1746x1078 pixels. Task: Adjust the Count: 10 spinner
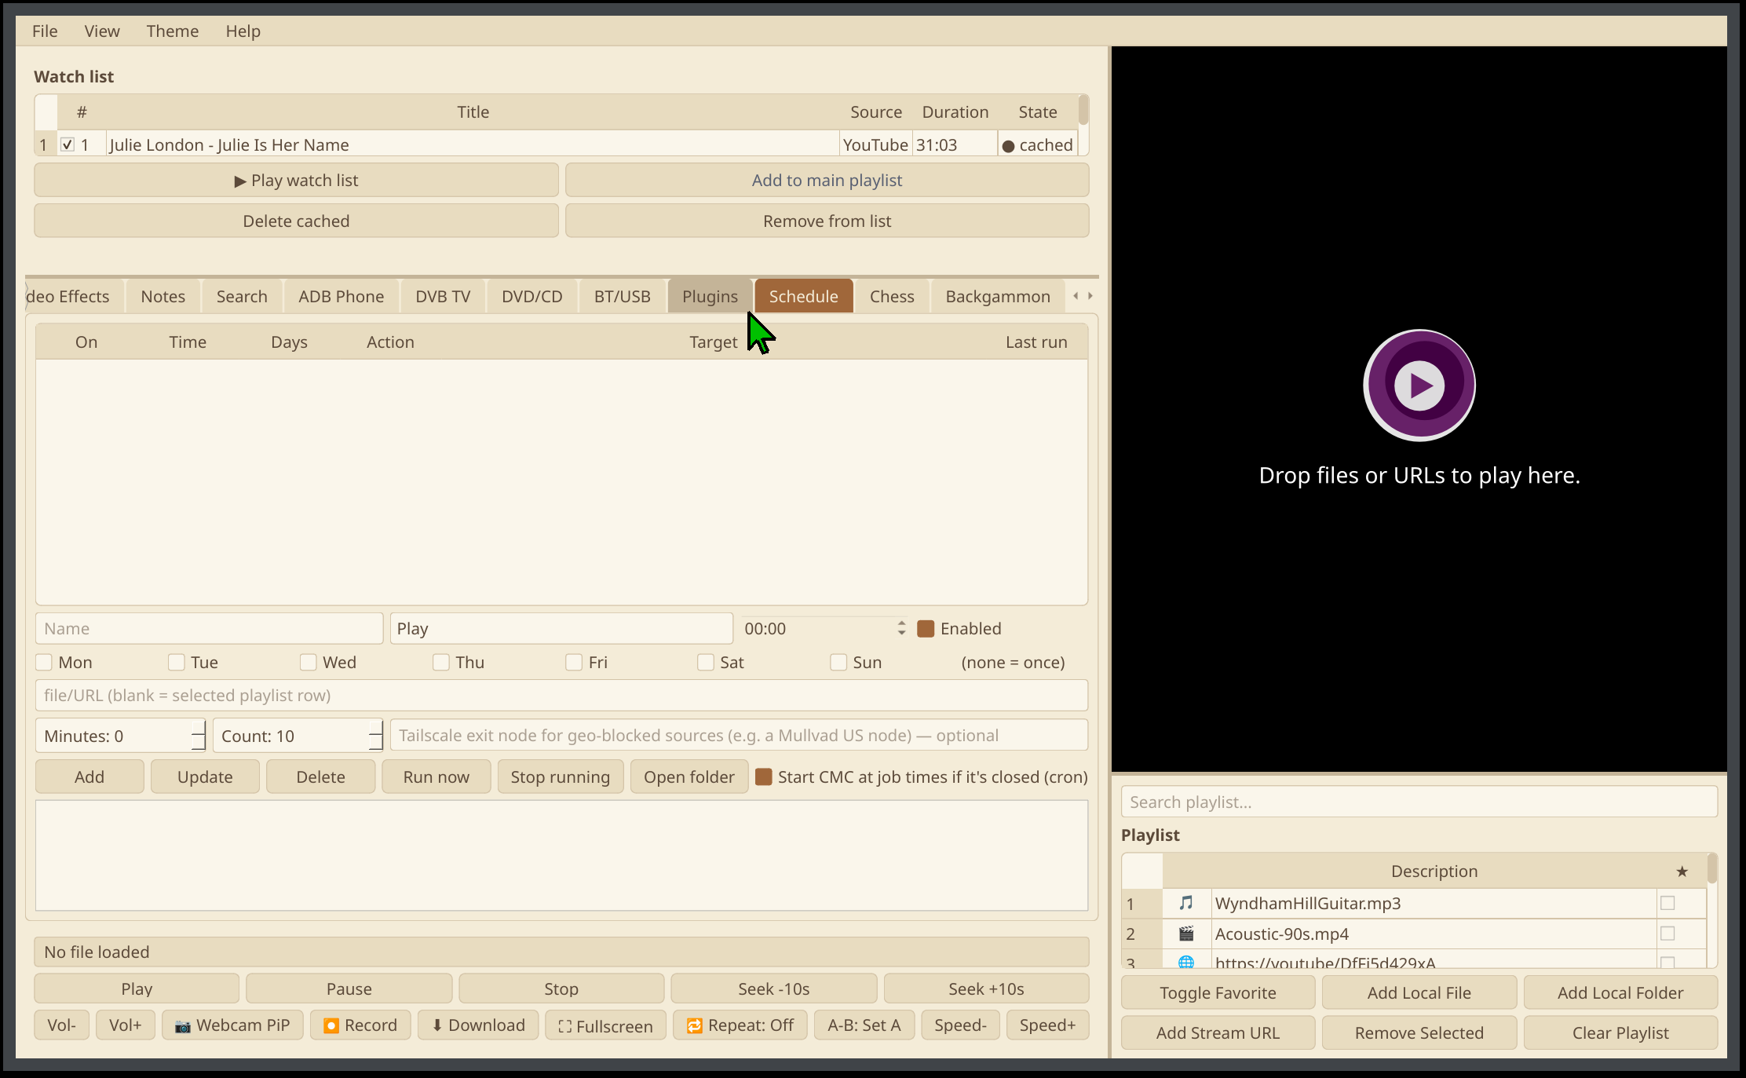[x=298, y=736]
